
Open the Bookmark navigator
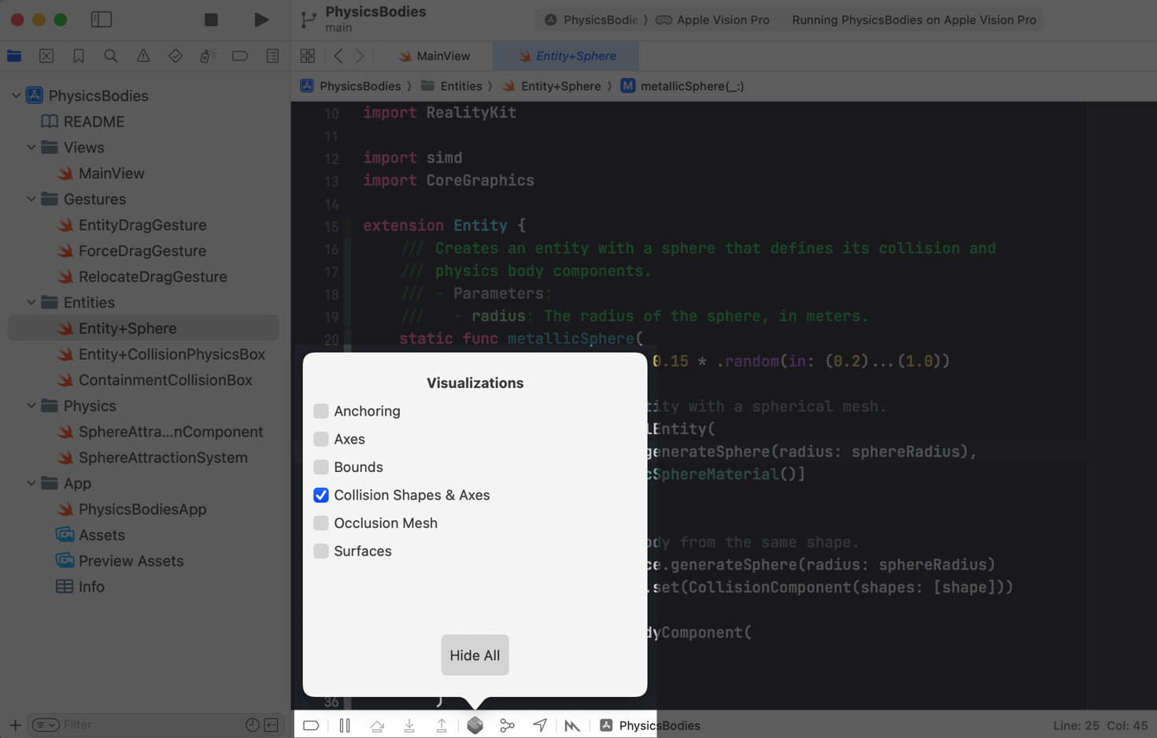(79, 56)
